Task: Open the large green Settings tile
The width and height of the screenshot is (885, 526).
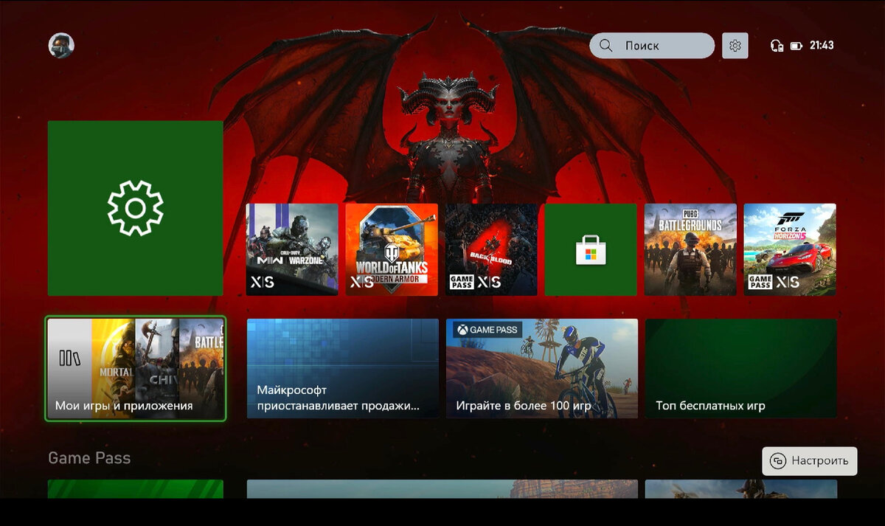Action: click(136, 208)
